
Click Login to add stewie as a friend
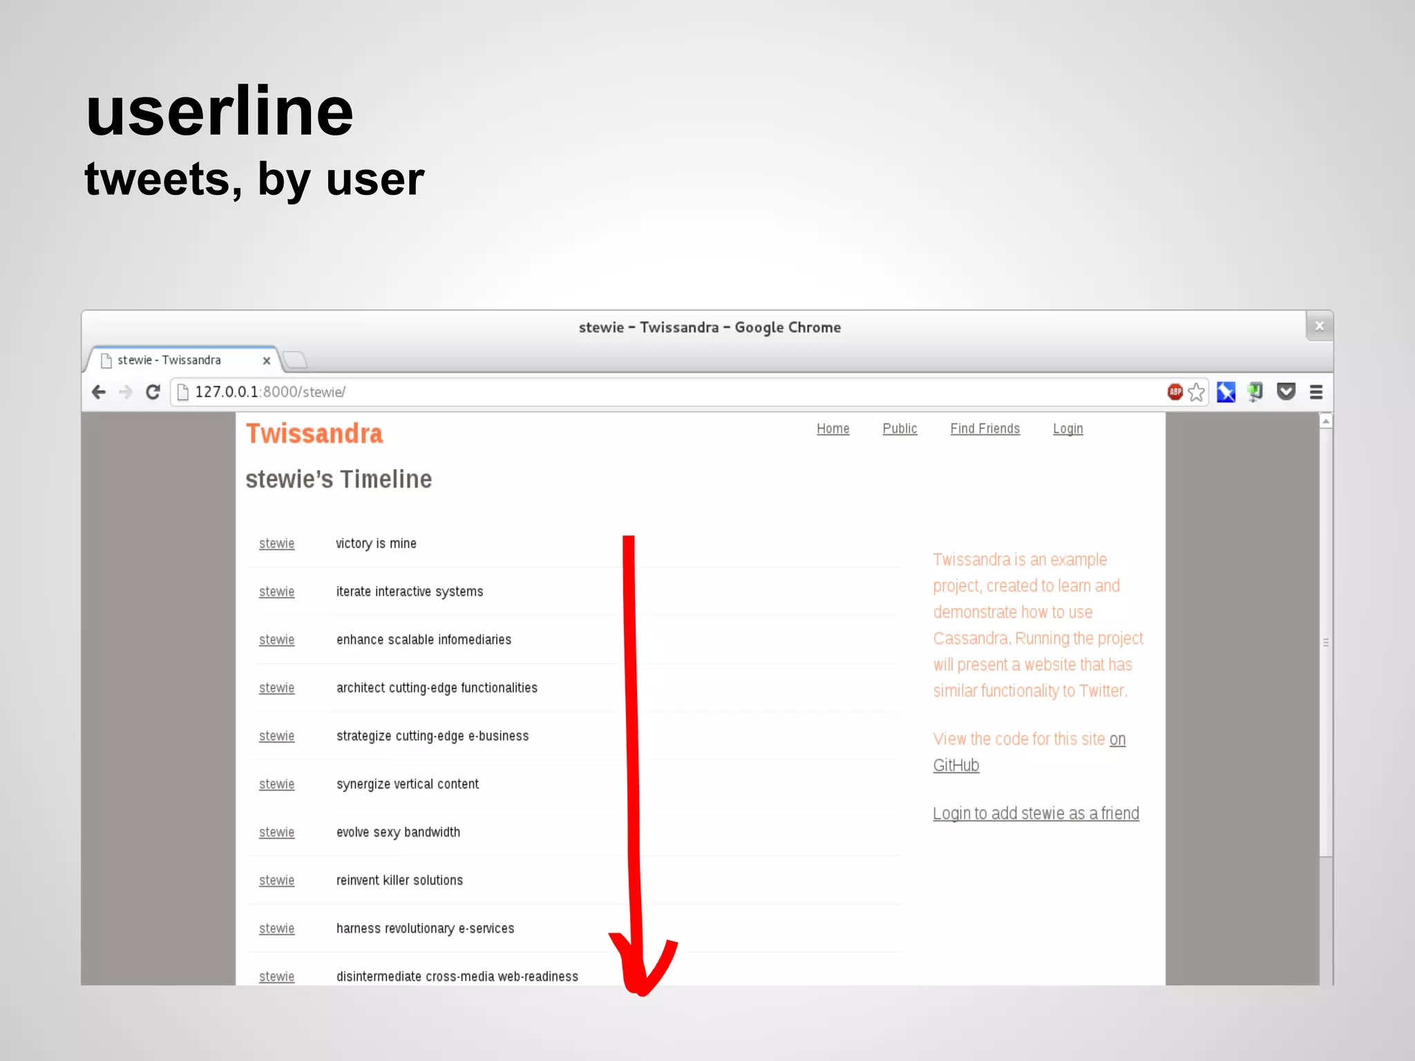(x=1036, y=814)
